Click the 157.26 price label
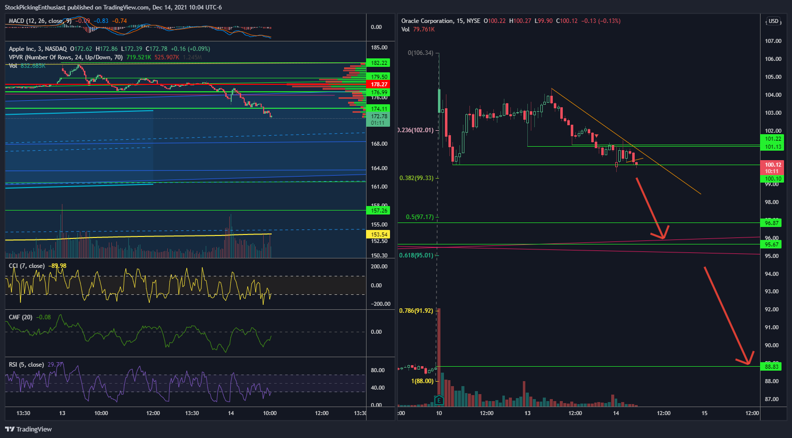792x438 pixels. [x=379, y=211]
